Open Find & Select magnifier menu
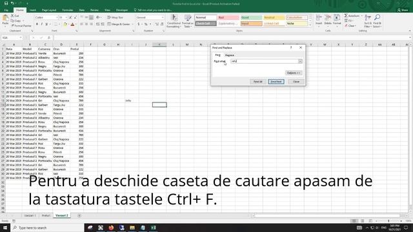413x232 pixels. [377, 21]
